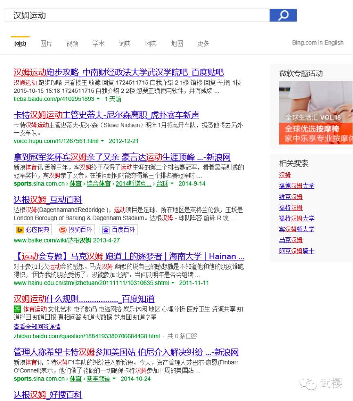Expand dropdown arrow after 台球 breadcrumb

pos(172,184)
